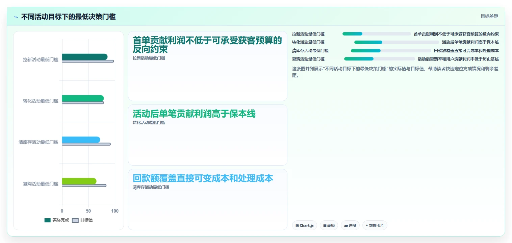Viewport: 512px width, 243px height.
Task: Toggle the 实际完成 legend swatch
Action: [x=48, y=220]
